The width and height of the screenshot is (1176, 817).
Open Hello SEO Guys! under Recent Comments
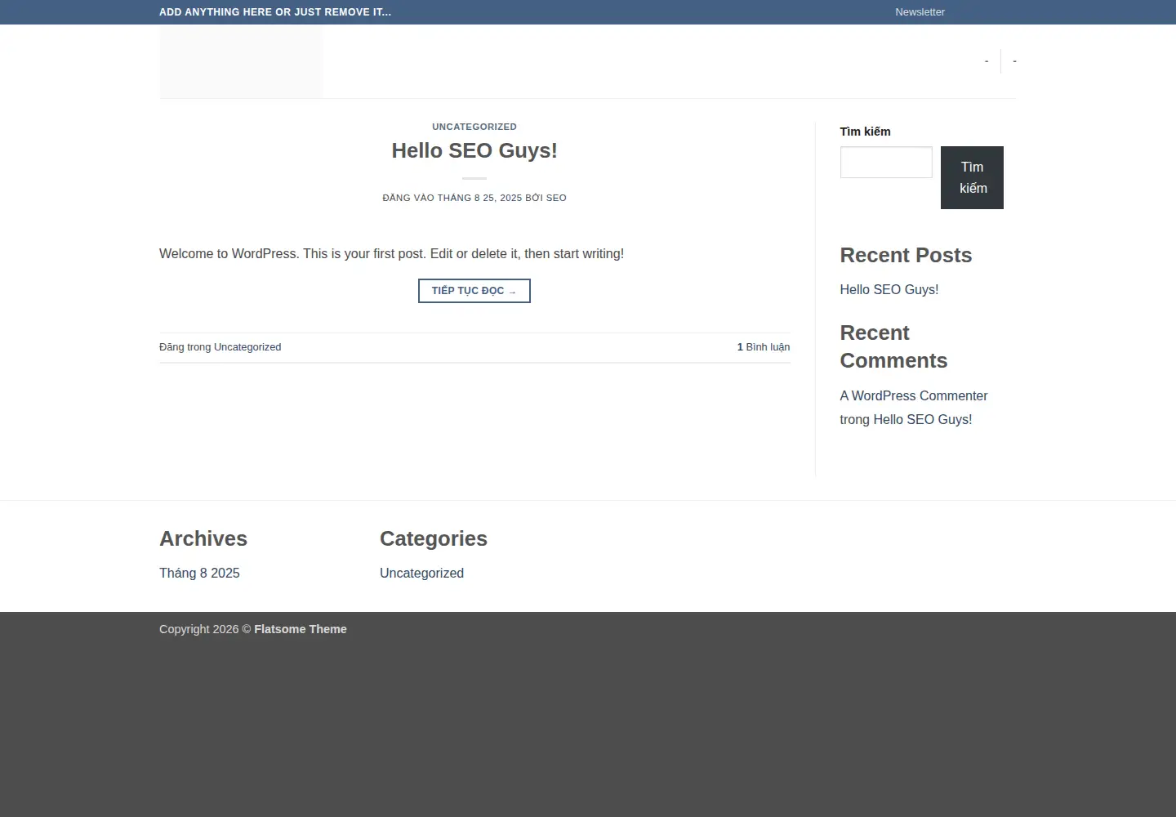click(923, 420)
